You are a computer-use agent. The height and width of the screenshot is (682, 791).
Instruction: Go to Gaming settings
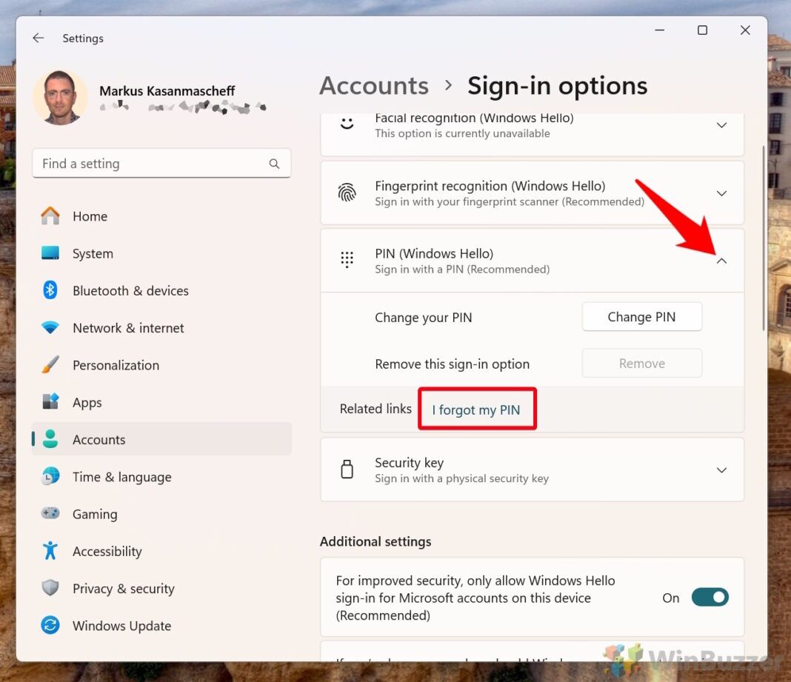pyautogui.click(x=161, y=514)
